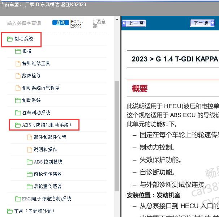Click the 查询 search button

click(x=61, y=23)
